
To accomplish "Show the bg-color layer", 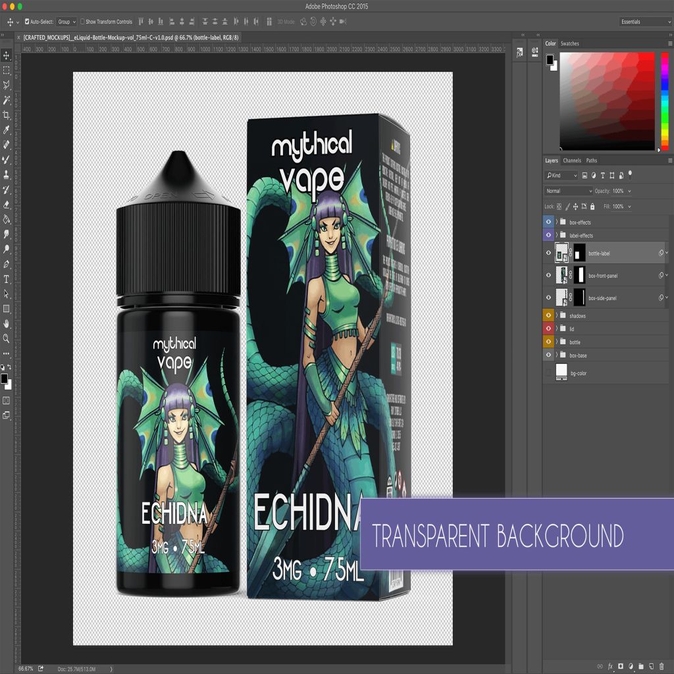I will coord(548,373).
